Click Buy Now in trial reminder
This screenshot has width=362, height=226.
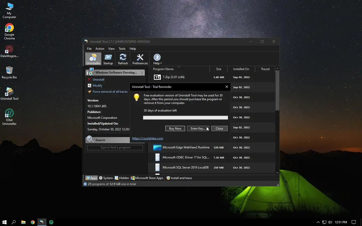click(175, 129)
